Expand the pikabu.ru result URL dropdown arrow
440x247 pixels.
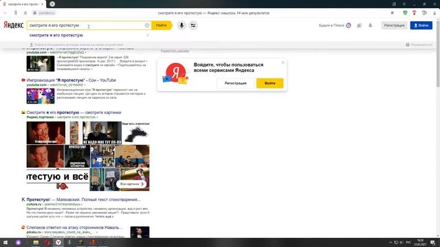(96, 232)
